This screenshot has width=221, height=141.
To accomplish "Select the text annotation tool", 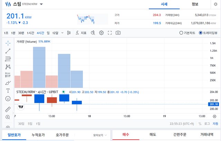I will [x=8, y=91].
